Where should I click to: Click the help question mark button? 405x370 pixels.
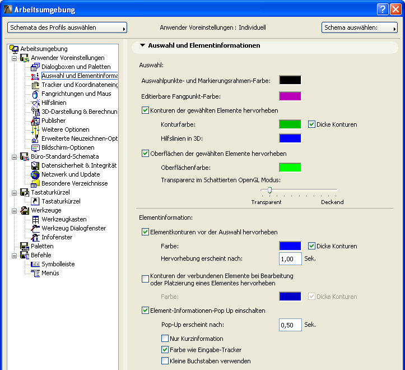383,10
